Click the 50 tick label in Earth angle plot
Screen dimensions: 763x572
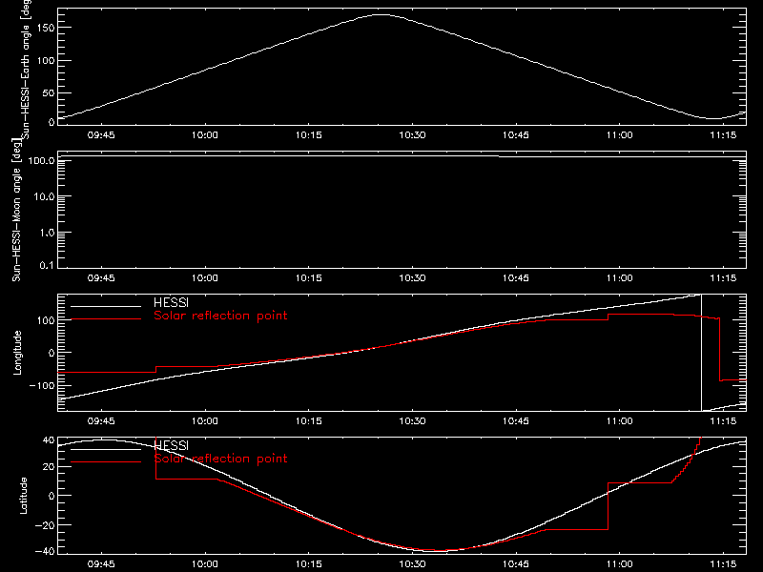49,92
